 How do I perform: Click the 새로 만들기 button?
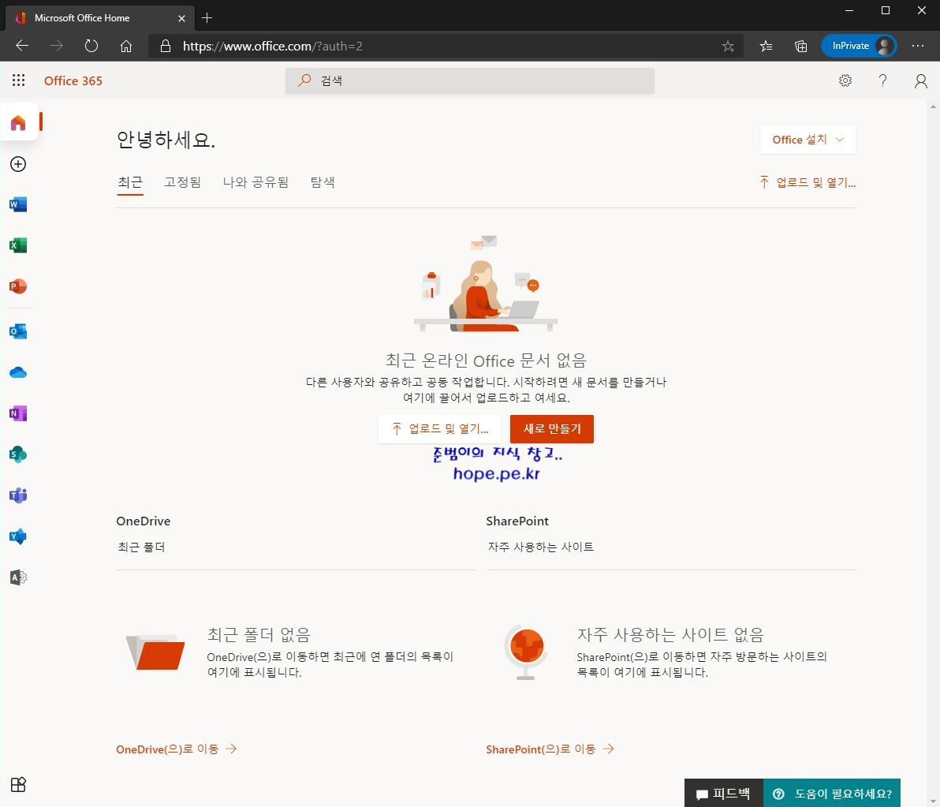552,428
